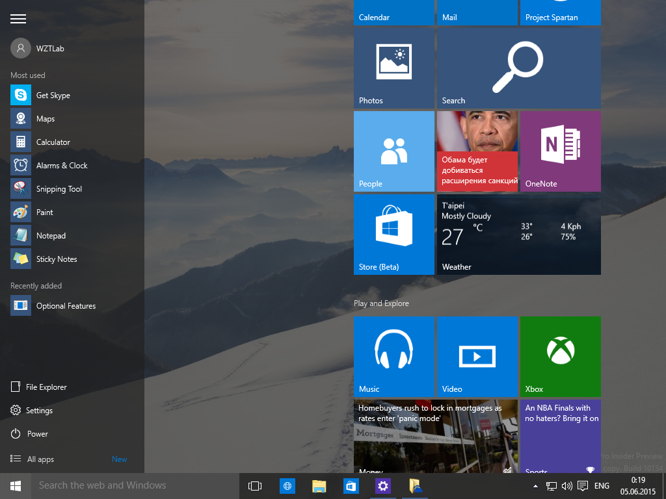The height and width of the screenshot is (499, 666).
Task: Open the network status tray icon
Action: click(552, 486)
